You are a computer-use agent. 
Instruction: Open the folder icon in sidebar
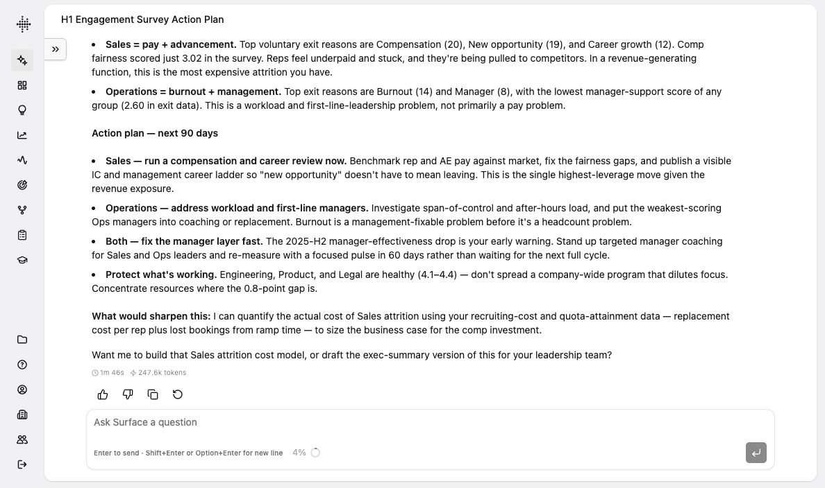tap(22, 340)
